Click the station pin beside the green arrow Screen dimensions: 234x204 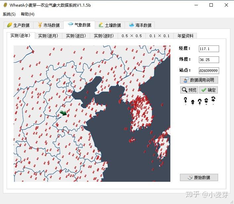[x=68, y=115]
